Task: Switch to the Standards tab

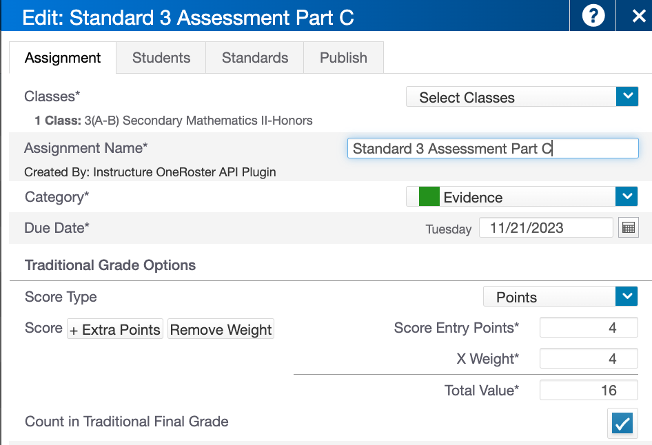Action: pyautogui.click(x=255, y=58)
